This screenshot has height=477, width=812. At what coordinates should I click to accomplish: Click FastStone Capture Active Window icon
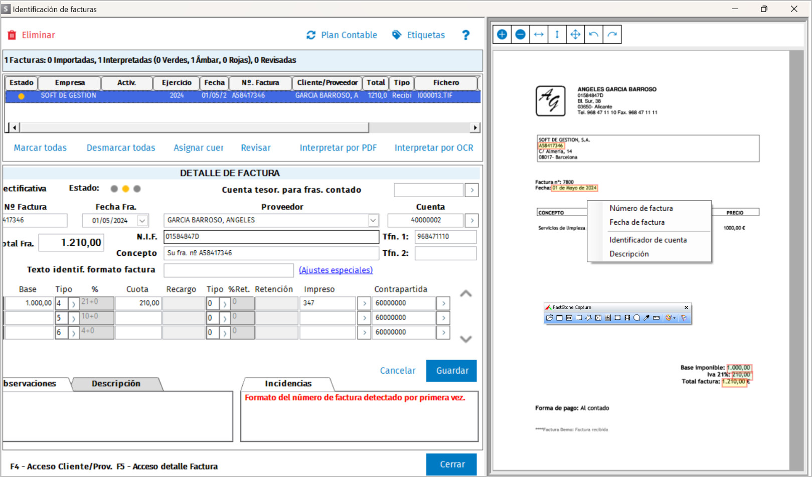coord(559,317)
